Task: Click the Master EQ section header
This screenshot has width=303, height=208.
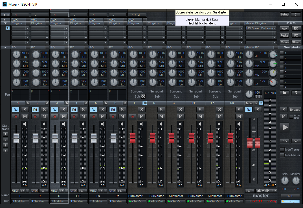Action: (x=252, y=48)
